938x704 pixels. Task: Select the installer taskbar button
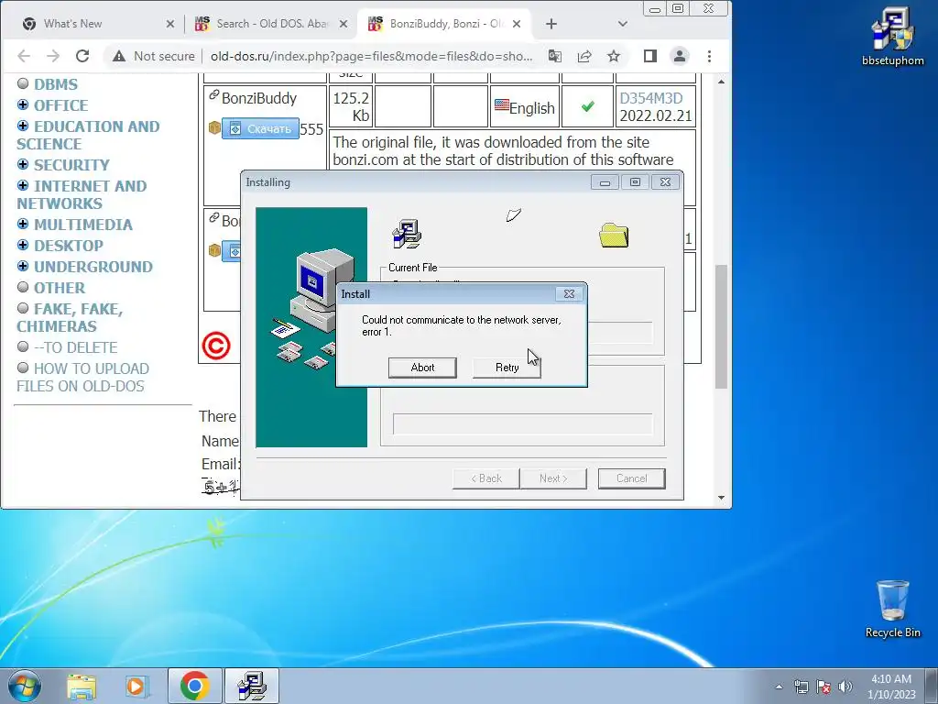(252, 686)
